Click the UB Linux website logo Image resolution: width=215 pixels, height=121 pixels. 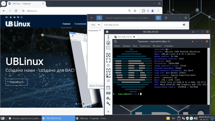pos(18,24)
